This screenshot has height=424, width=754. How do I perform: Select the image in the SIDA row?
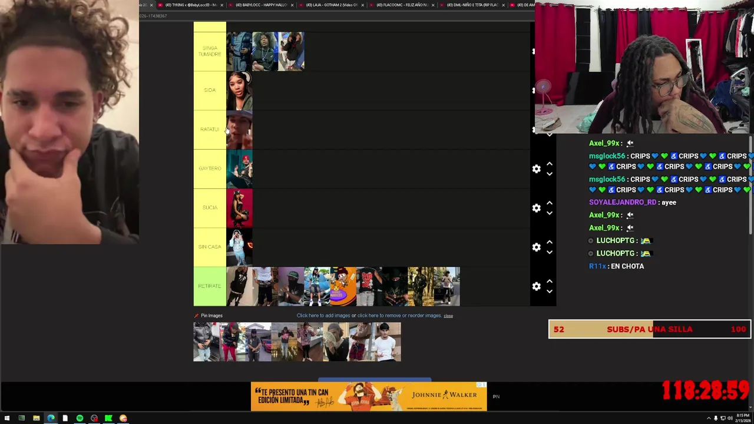pyautogui.click(x=240, y=91)
